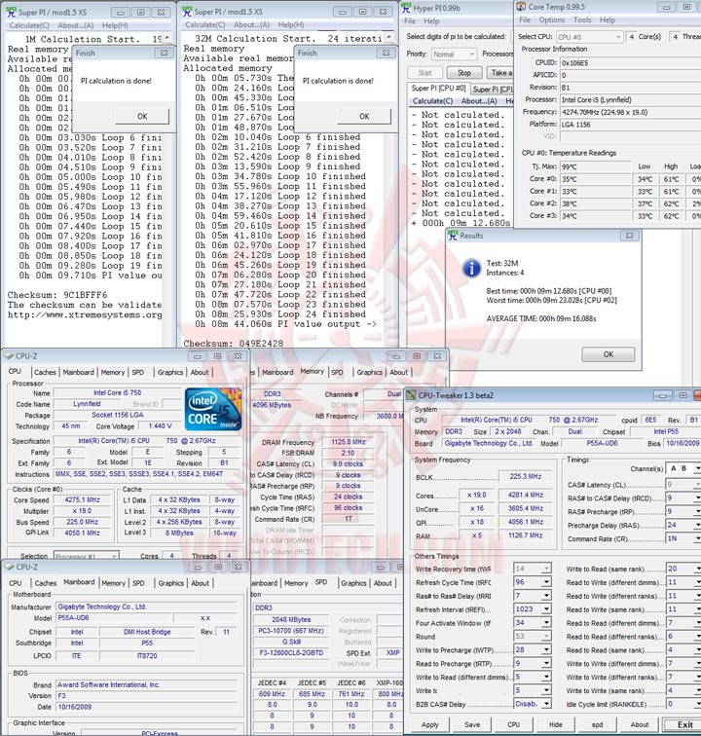Open Options menu in Core Temp
The height and width of the screenshot is (736, 701).
click(x=552, y=19)
